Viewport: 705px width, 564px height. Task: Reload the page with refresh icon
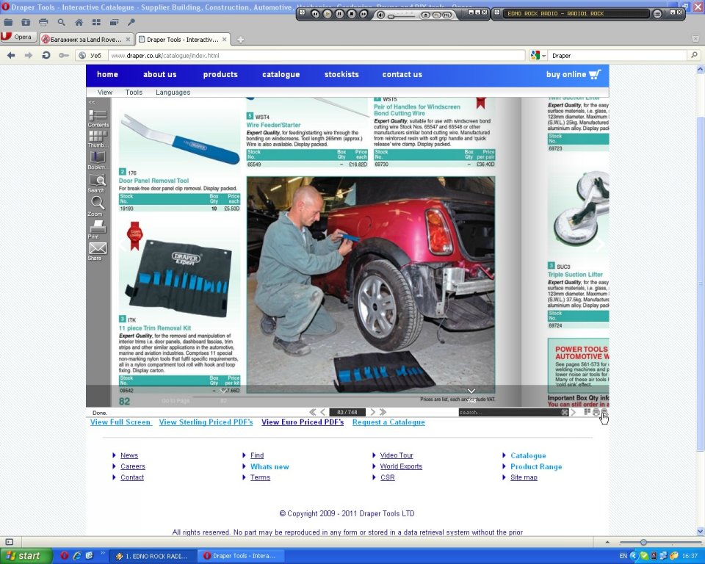click(46, 55)
